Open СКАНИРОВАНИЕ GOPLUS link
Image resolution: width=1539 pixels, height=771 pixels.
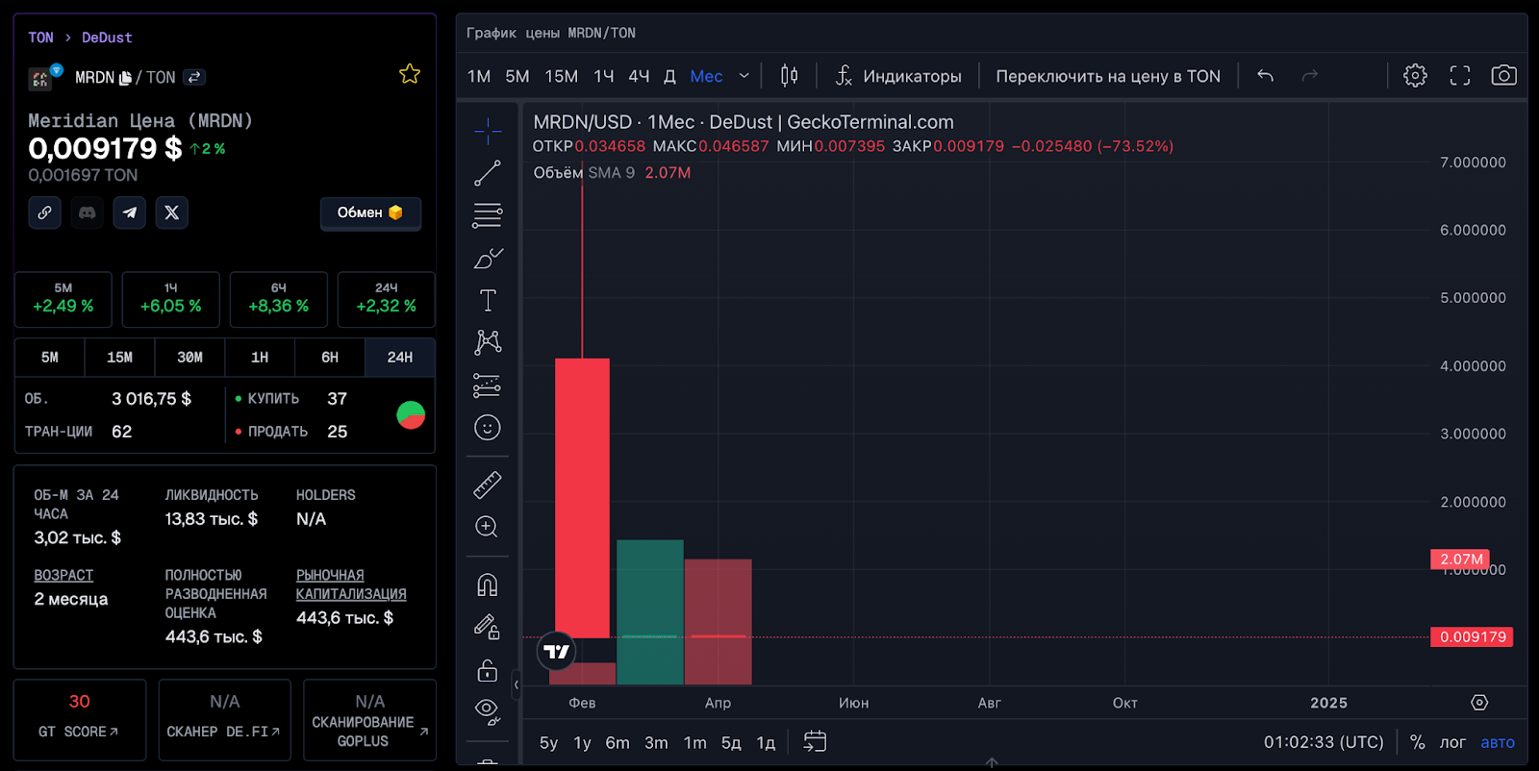(x=369, y=720)
